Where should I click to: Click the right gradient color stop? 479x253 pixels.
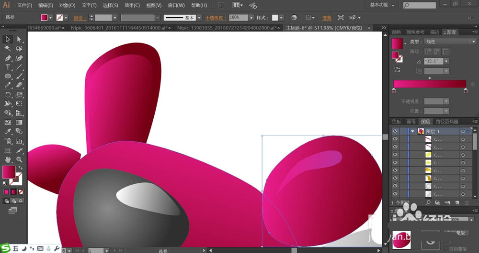[465, 91]
